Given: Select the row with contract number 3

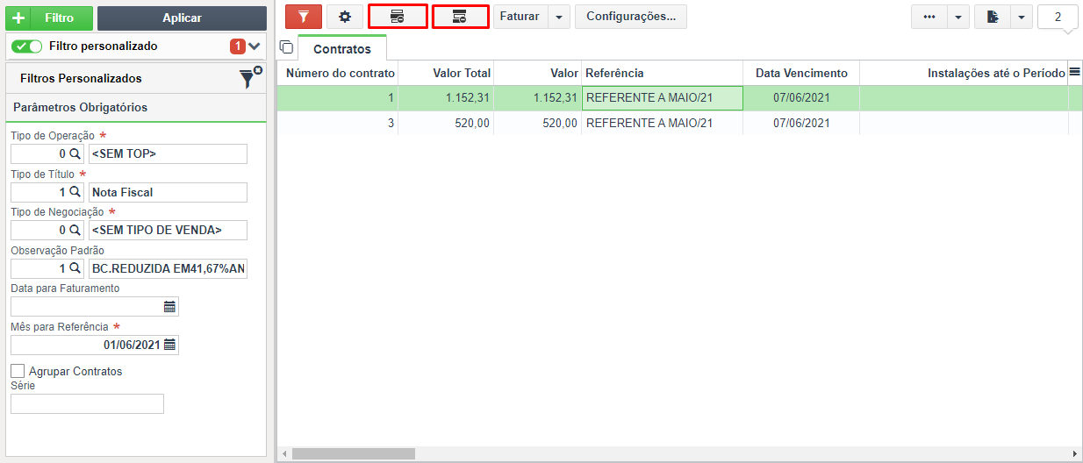Looking at the screenshot, I should (680, 124).
